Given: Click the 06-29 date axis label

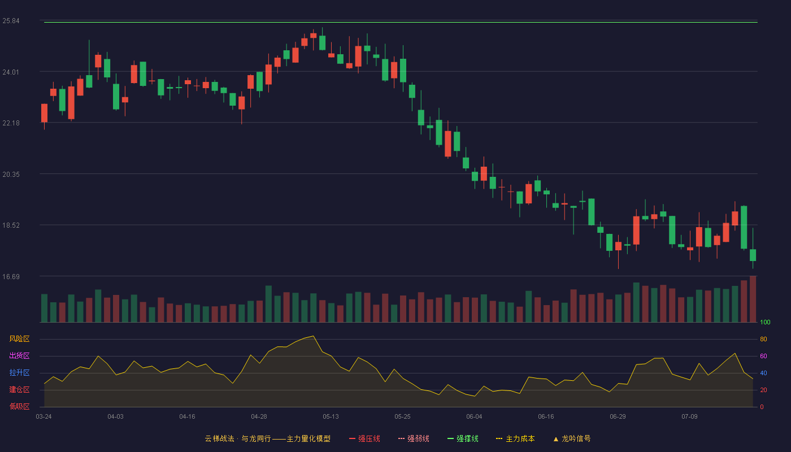Looking at the screenshot, I should point(618,416).
